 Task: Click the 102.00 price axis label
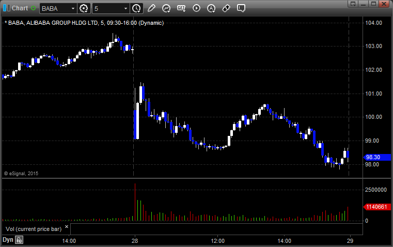click(x=374, y=70)
